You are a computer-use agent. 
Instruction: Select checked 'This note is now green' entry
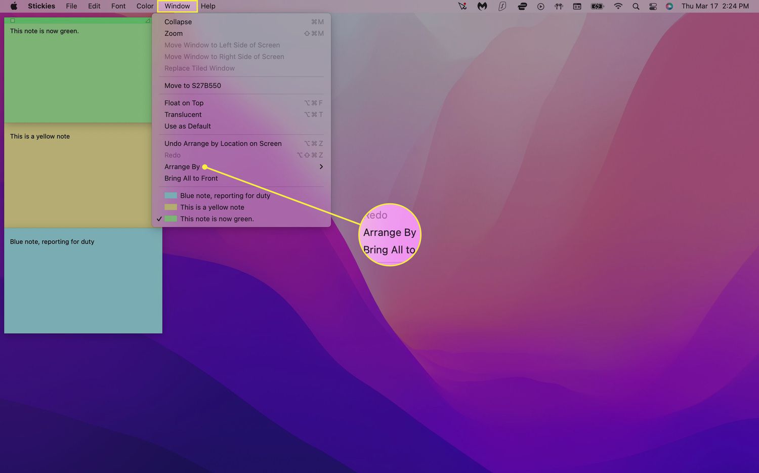click(x=217, y=219)
